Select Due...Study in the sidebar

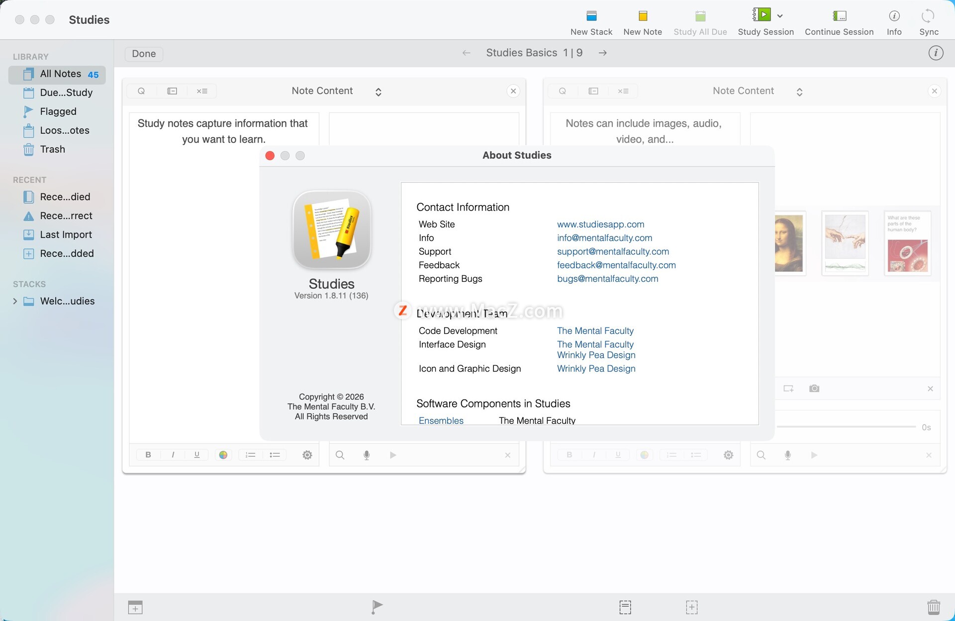click(66, 92)
